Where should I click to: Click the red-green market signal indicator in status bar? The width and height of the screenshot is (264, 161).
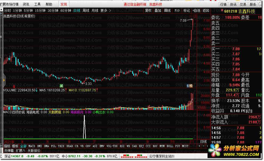point(134,156)
